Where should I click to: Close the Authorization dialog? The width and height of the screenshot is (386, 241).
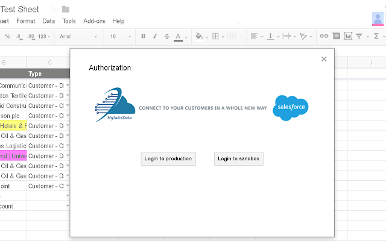pos(324,59)
